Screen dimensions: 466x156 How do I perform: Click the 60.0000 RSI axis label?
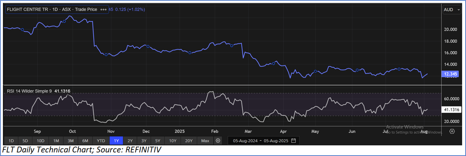tap(451, 99)
